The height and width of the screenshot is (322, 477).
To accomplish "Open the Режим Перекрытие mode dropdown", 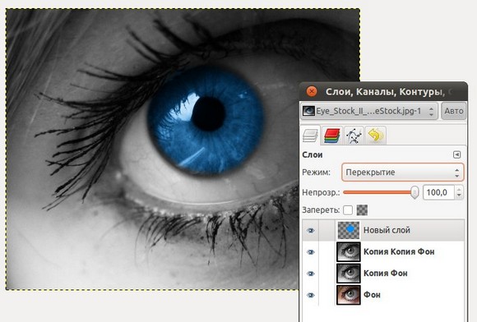I will pos(403,172).
